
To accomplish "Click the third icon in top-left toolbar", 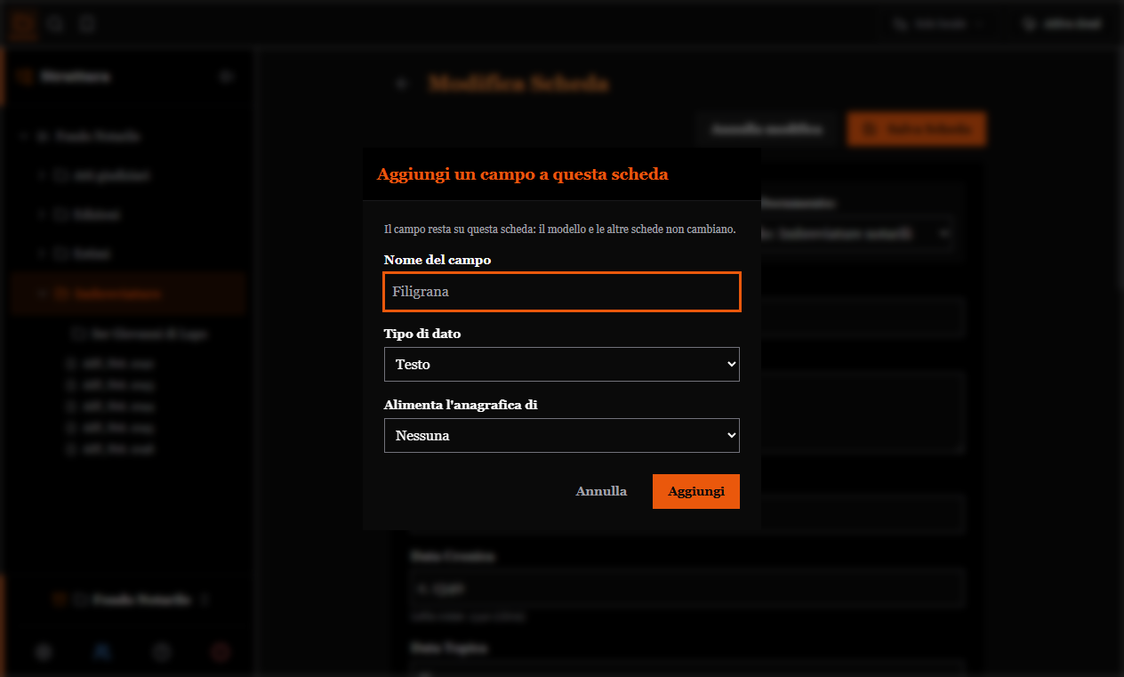I will tap(86, 24).
